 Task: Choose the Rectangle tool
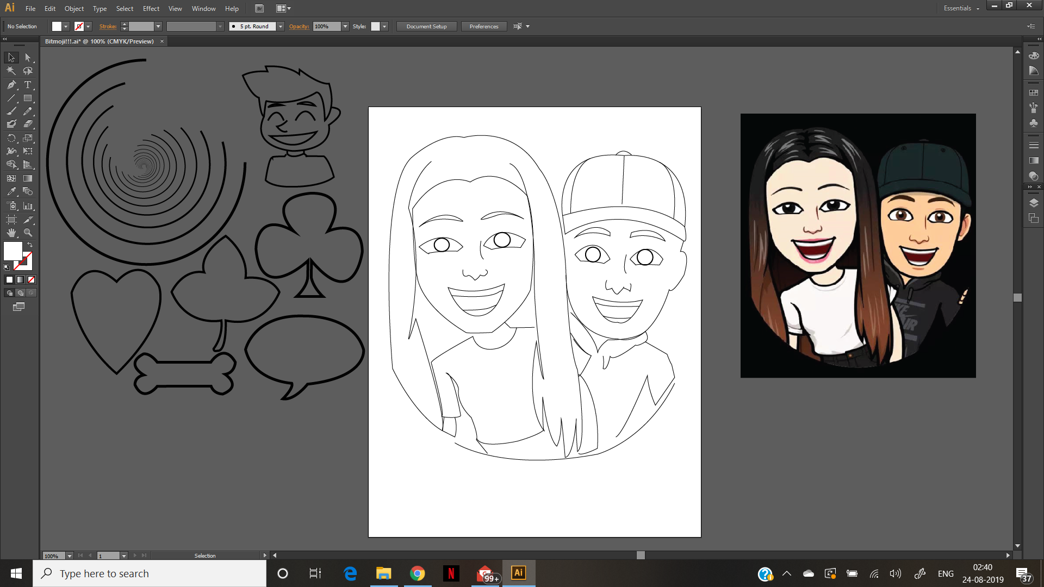point(28,98)
